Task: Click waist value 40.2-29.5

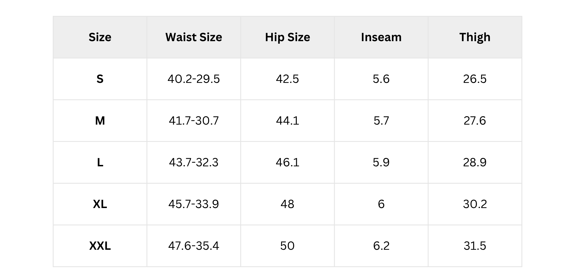Action: click(194, 79)
